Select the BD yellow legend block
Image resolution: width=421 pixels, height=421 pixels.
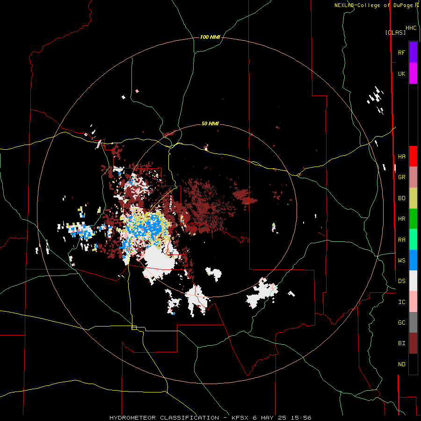pyautogui.click(x=413, y=198)
